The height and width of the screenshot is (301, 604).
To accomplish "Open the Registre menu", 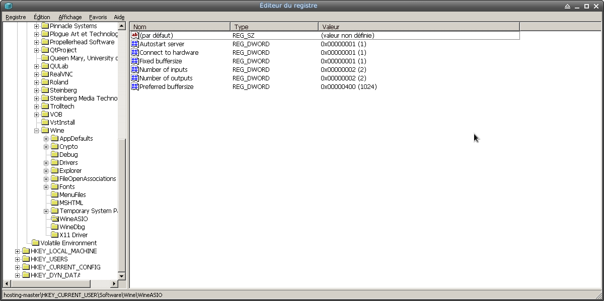I will (16, 17).
